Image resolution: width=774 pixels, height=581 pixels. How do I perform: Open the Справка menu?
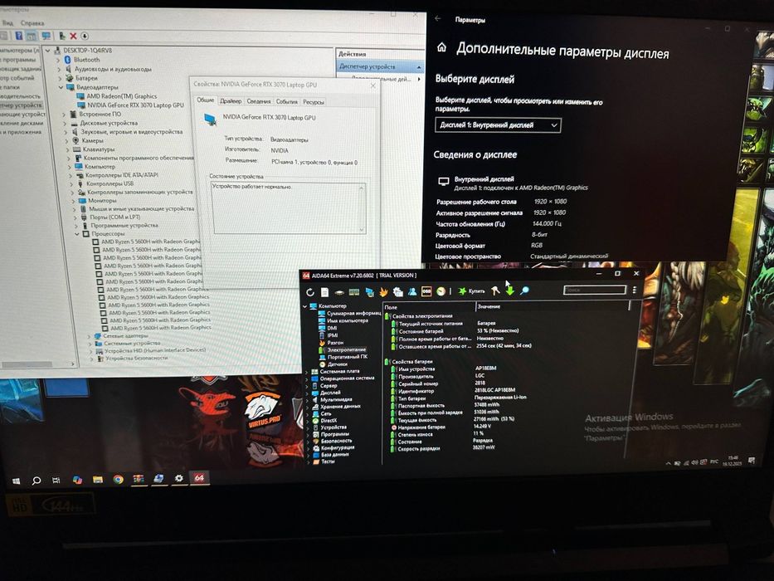[x=32, y=23]
